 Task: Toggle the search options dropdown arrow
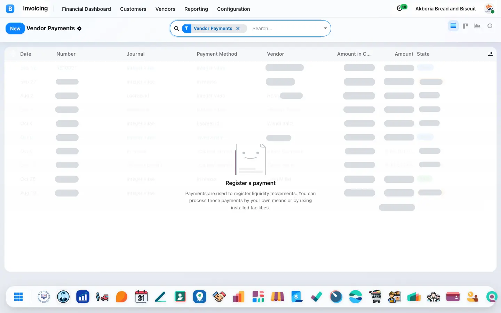325,29
